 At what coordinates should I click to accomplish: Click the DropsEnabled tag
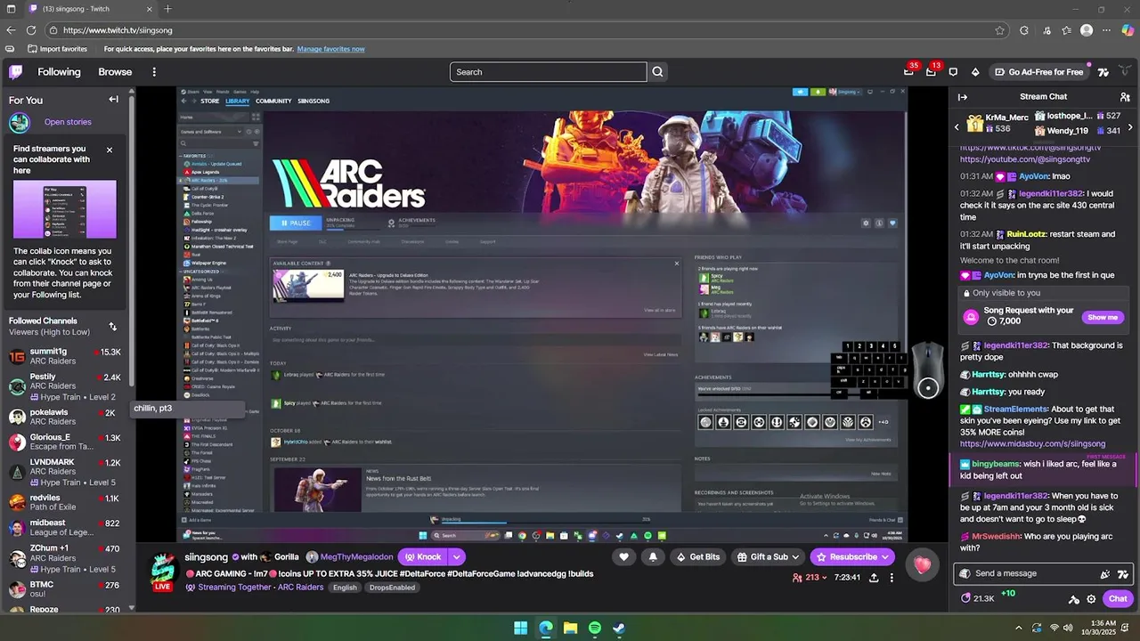click(392, 588)
